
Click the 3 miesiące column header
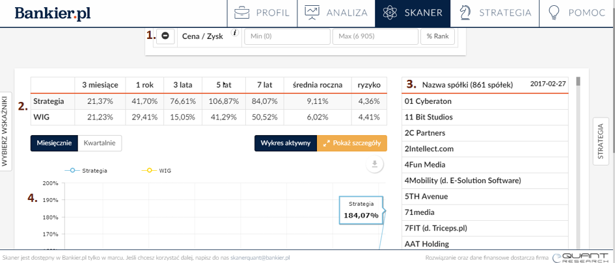coord(100,85)
